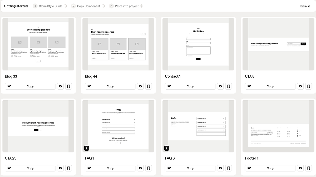Select the lightning bolt icon on FAQ 1 thumbnail
This screenshot has height=177, width=316.
86,148
